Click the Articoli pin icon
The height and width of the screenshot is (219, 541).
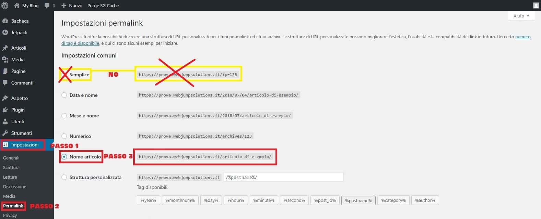(5, 48)
